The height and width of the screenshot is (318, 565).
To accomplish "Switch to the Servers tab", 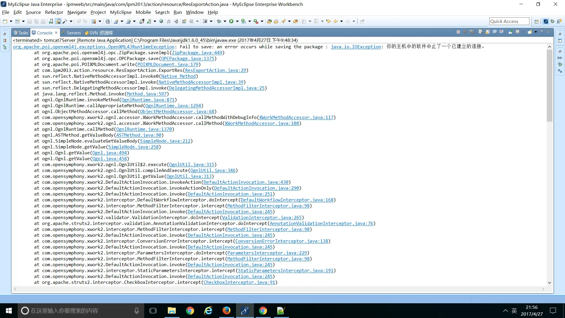I will (74, 33).
